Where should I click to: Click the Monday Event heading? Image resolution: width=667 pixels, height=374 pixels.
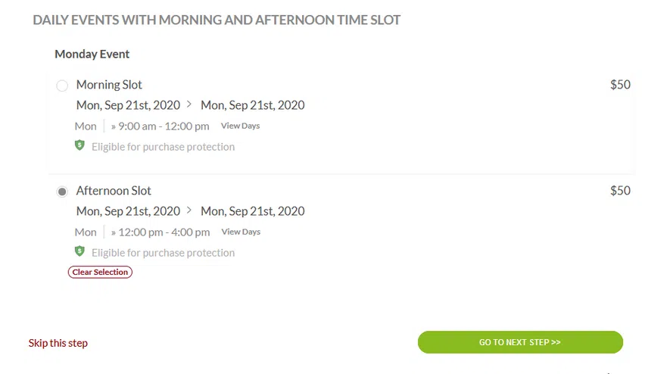click(92, 55)
